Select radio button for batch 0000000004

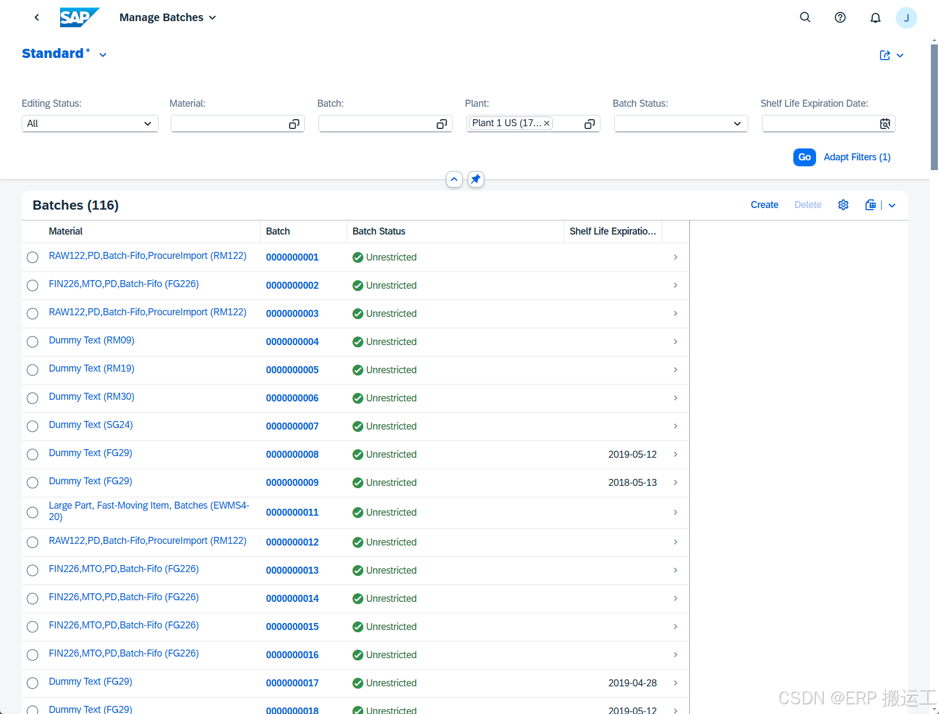32,342
